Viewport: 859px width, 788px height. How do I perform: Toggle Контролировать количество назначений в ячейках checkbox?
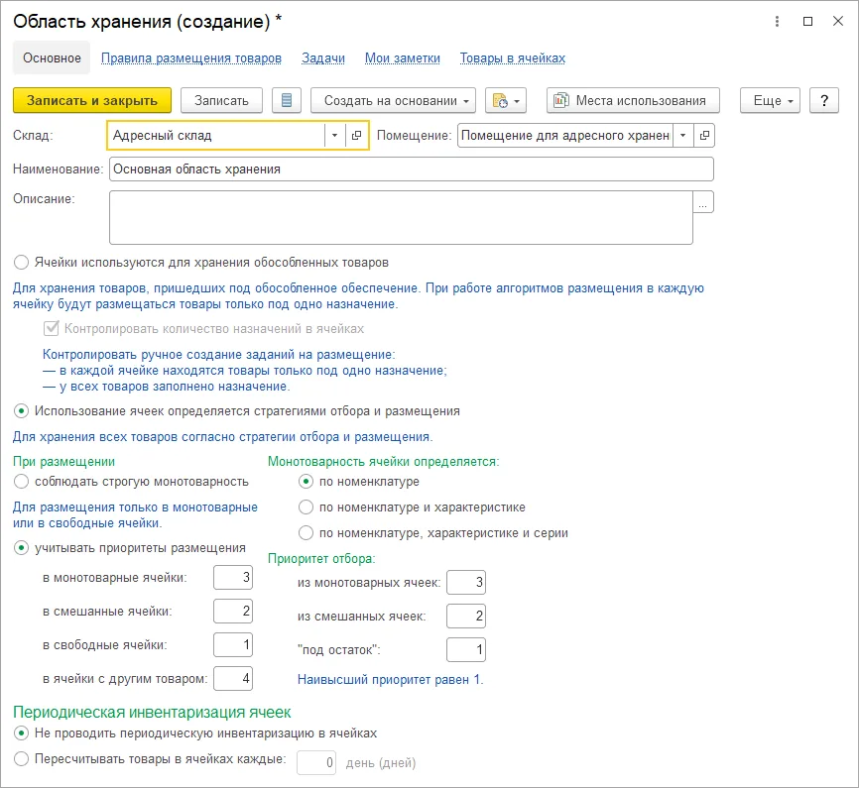(x=51, y=328)
